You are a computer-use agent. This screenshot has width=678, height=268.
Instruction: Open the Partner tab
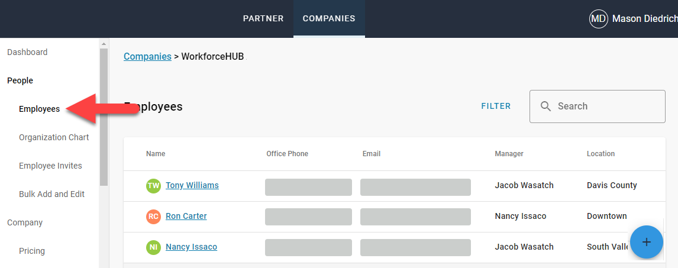263,19
